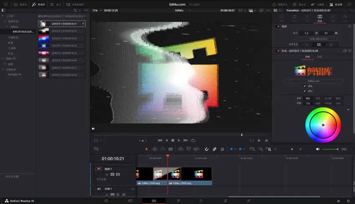This screenshot has height=204, width=355.
Task: Toggle the 视频 section enable switch
Action: (278, 26)
